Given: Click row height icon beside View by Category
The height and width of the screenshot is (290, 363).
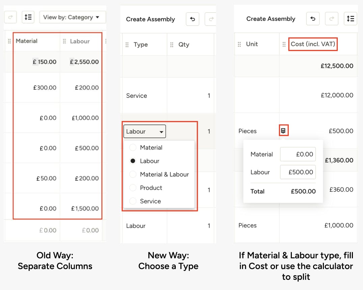Looking at the screenshot, I should tap(28, 17).
